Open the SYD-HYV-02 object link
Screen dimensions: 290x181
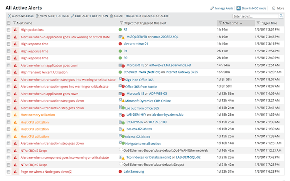[x=135, y=122]
